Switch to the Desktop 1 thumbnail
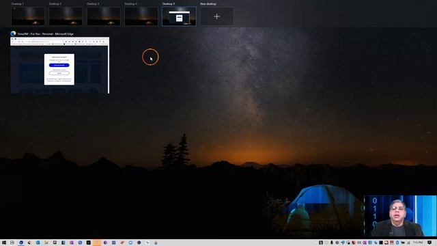 28,16
